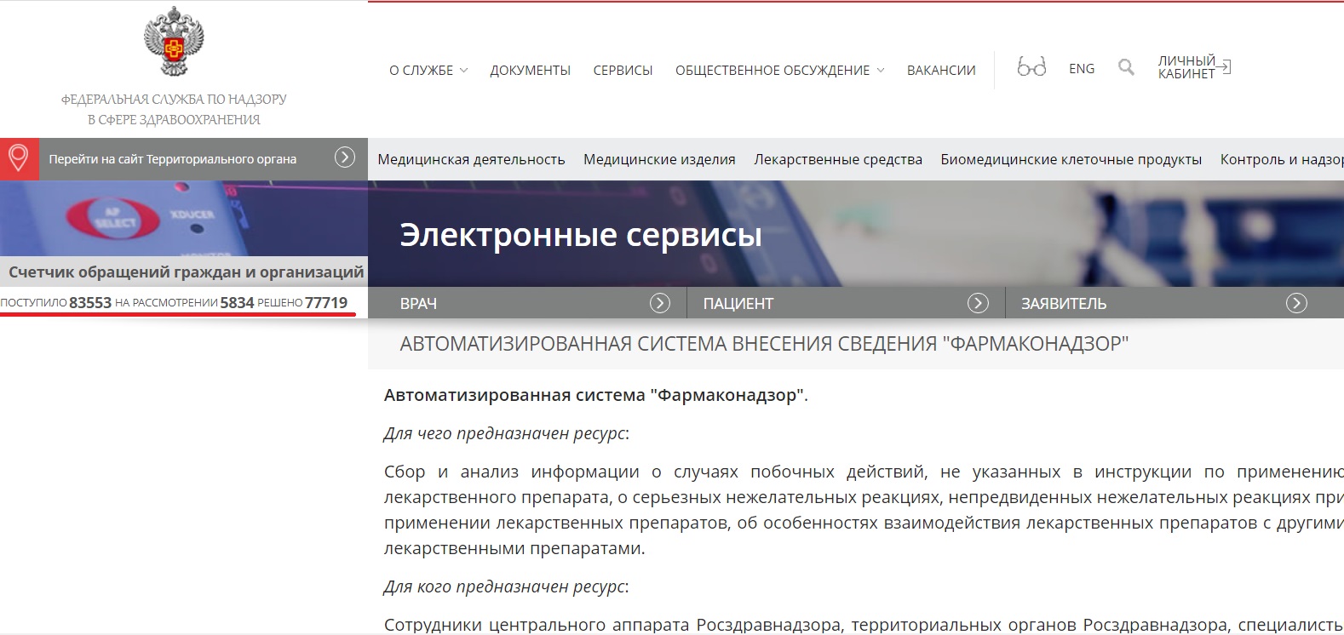The image size is (1344, 635).
Task: Expand the ОБЩЕСТВЕННОЕ ОБСУЖДЕНИЕ dropdown
Action: coord(779,70)
